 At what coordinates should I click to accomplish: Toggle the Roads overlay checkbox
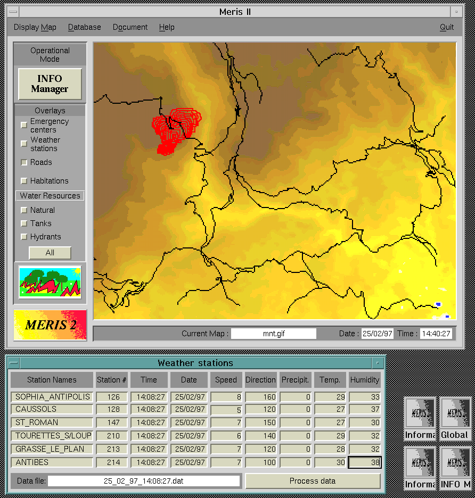[x=24, y=162]
